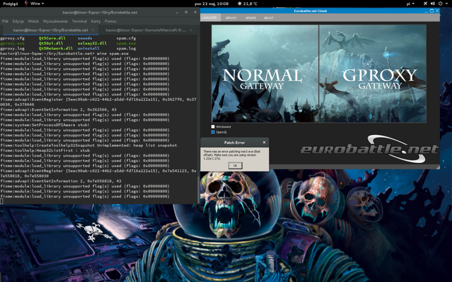The width and height of the screenshot is (452, 282).
Task: Open the Podgląd activities overview
Action: (11, 4)
